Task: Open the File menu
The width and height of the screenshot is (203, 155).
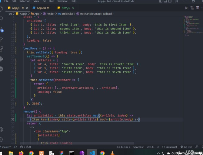Action: coord(6,1)
